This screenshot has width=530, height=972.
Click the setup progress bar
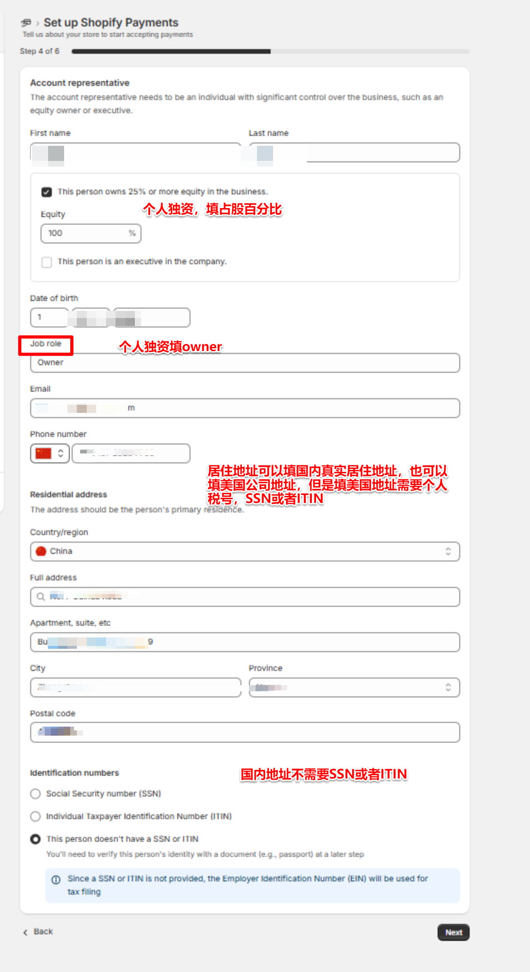click(270, 51)
